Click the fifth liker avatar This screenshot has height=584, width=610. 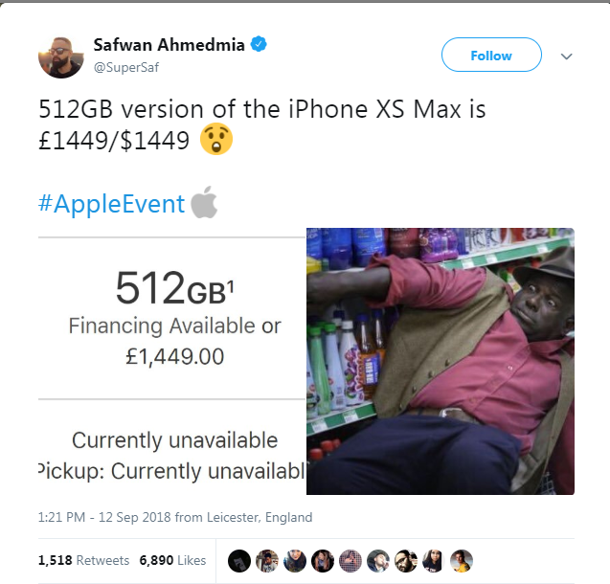coord(350,561)
